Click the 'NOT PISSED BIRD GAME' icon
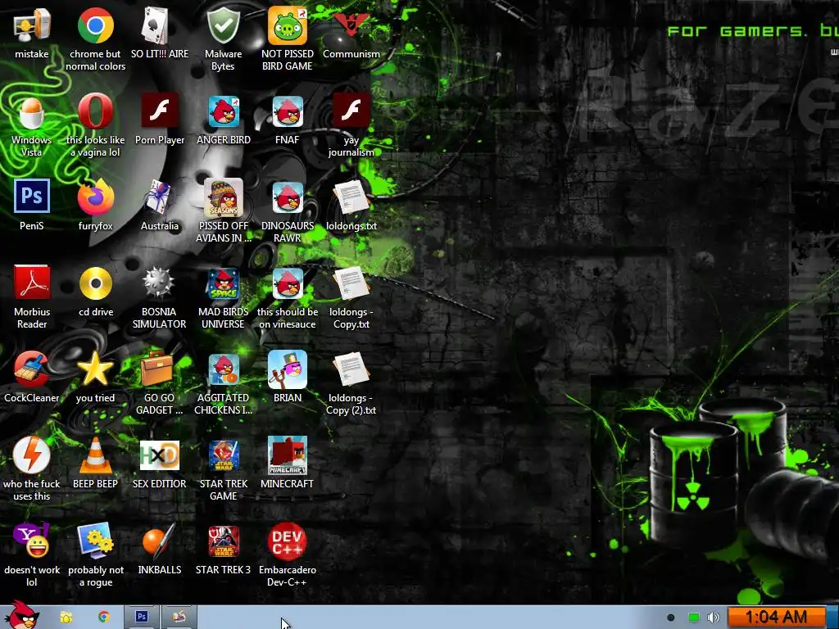This screenshot has height=629, width=839. (288, 25)
